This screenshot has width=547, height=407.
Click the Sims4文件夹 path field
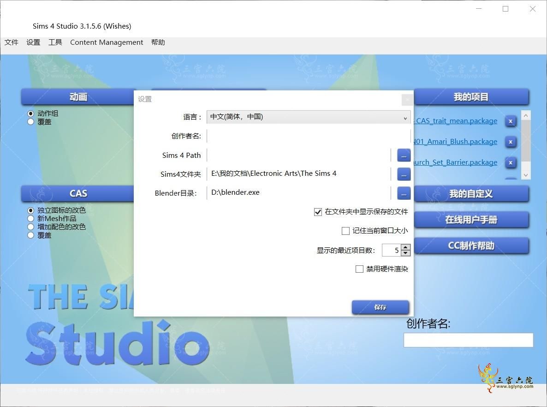point(298,174)
